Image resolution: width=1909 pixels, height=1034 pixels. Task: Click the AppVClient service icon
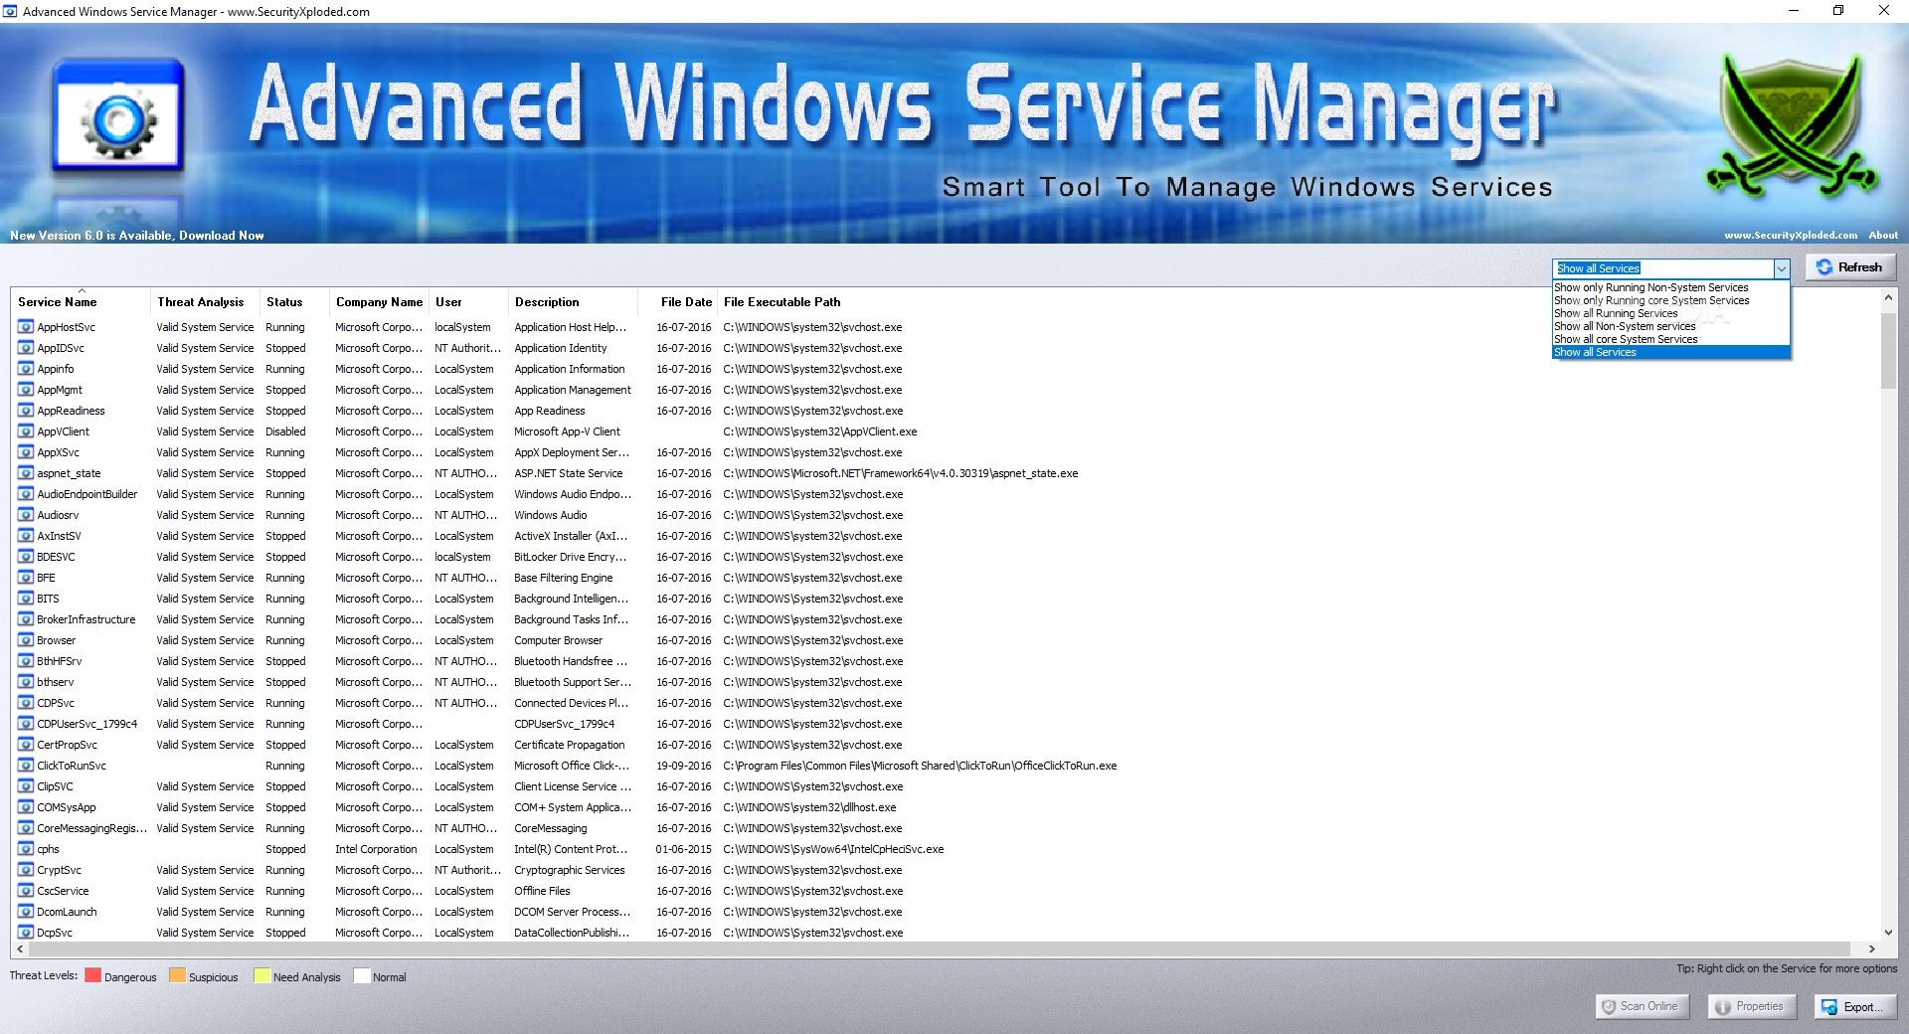[x=26, y=431]
